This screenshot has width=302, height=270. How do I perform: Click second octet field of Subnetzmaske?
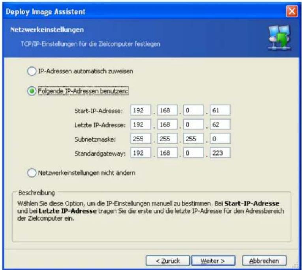coord(167,139)
